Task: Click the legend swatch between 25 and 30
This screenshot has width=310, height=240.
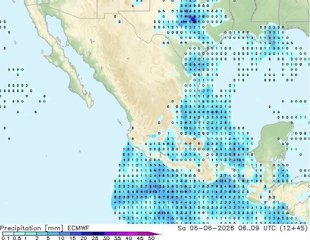Action: pyautogui.click(x=98, y=234)
